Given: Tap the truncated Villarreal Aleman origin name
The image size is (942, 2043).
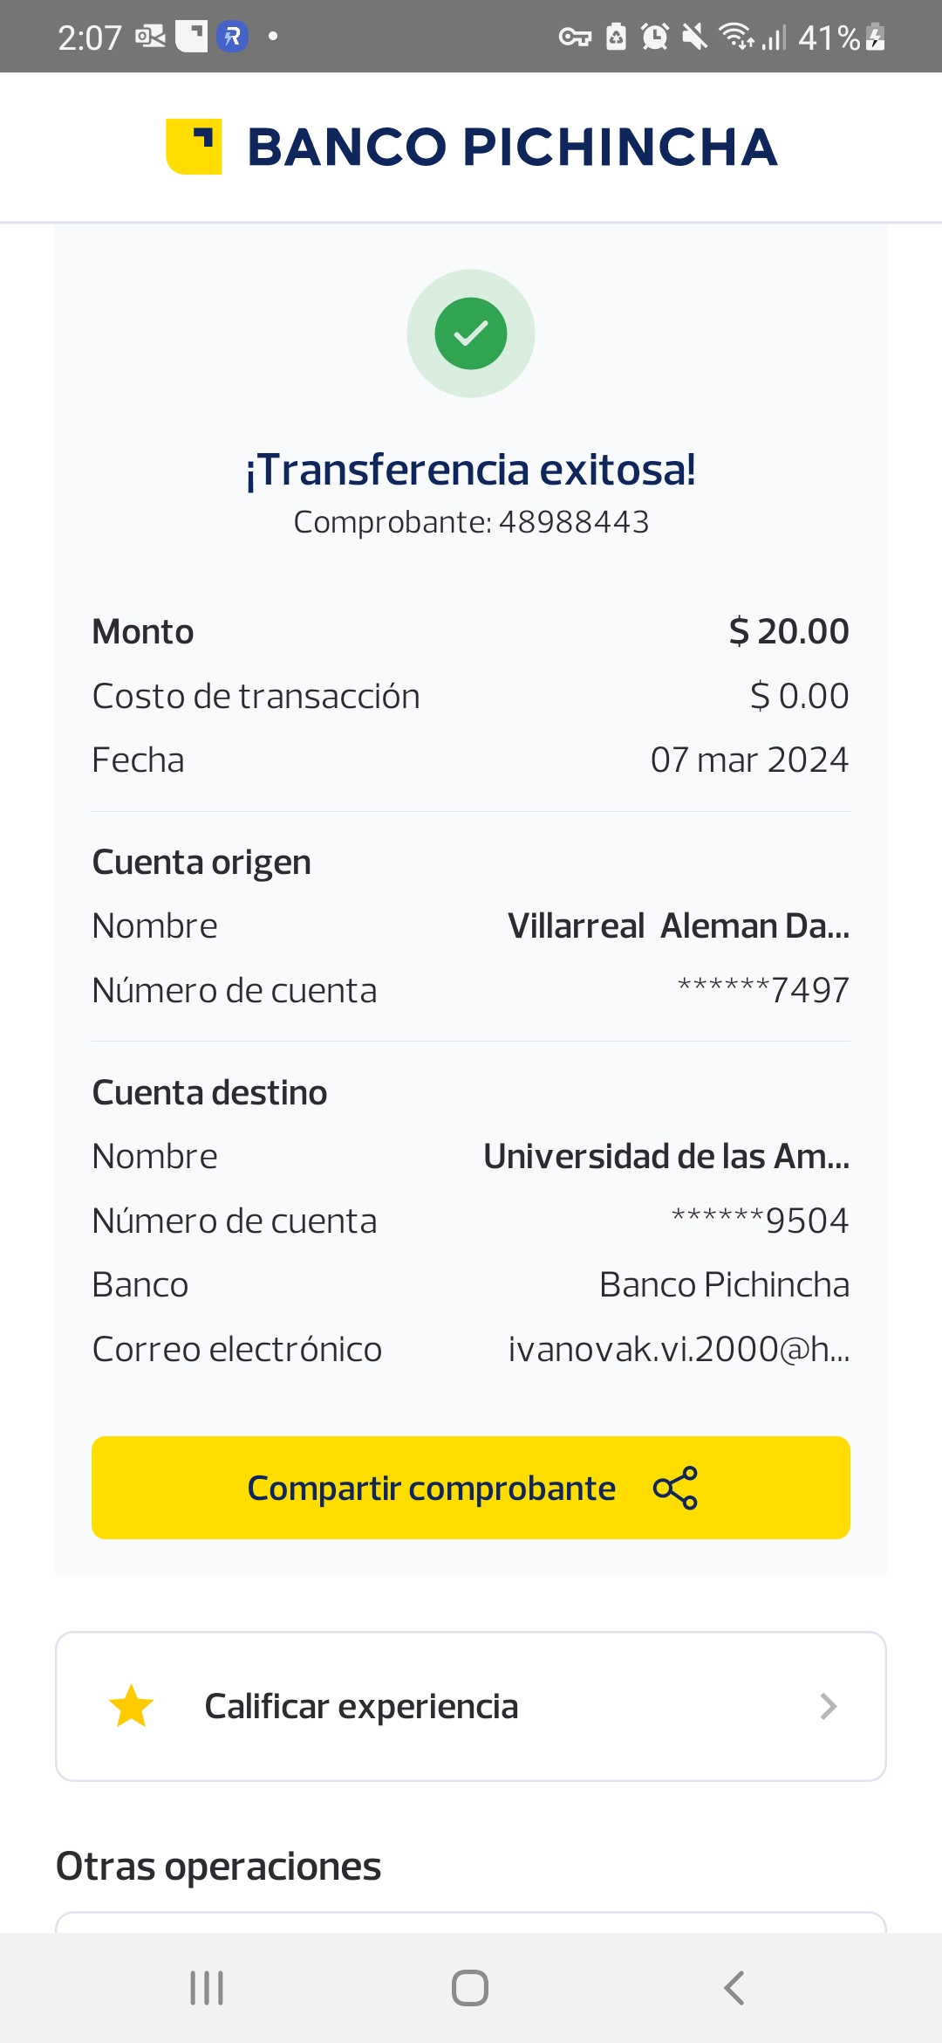Looking at the screenshot, I should tap(678, 925).
